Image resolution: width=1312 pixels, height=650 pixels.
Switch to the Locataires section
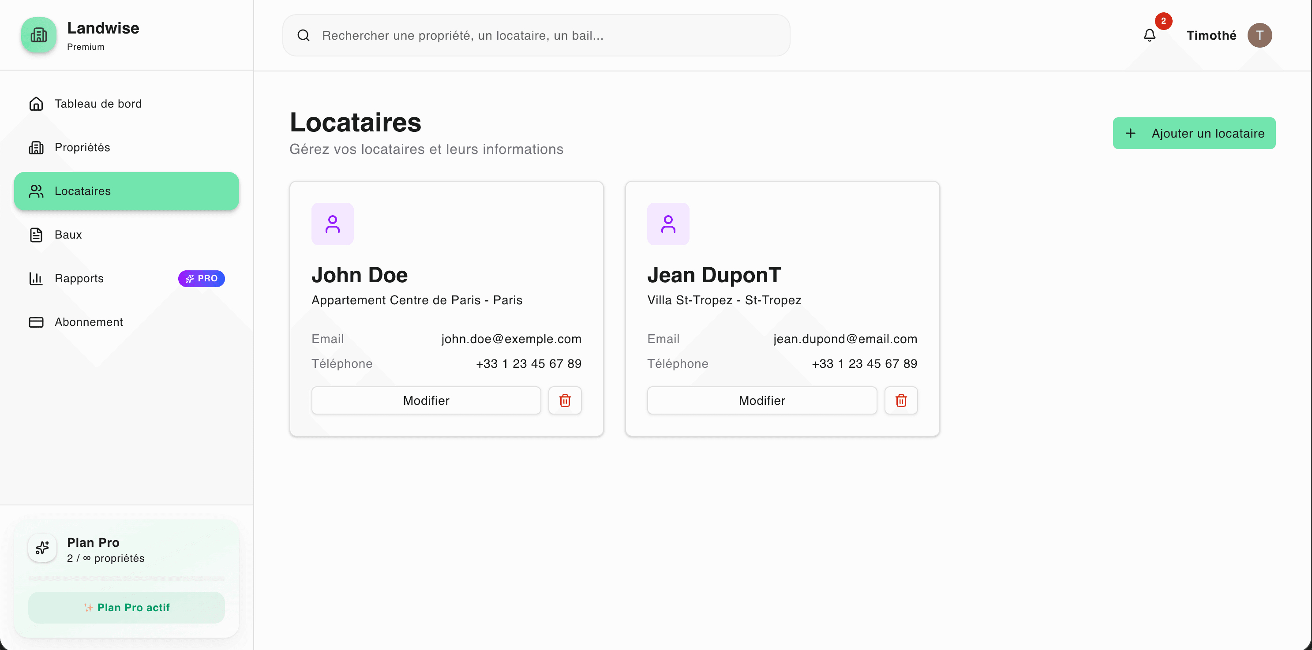tap(126, 191)
